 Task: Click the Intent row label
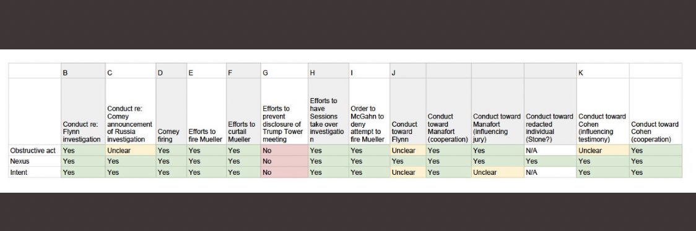(x=35, y=172)
